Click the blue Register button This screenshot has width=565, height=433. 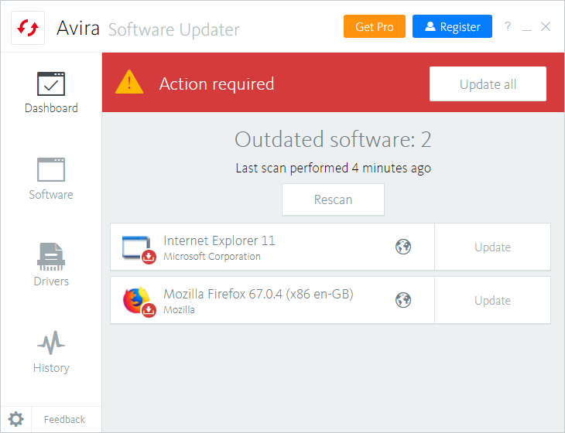tap(453, 27)
